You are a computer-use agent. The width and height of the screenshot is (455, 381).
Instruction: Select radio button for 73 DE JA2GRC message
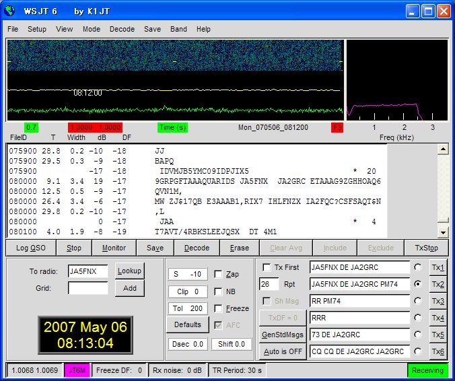pos(417,335)
